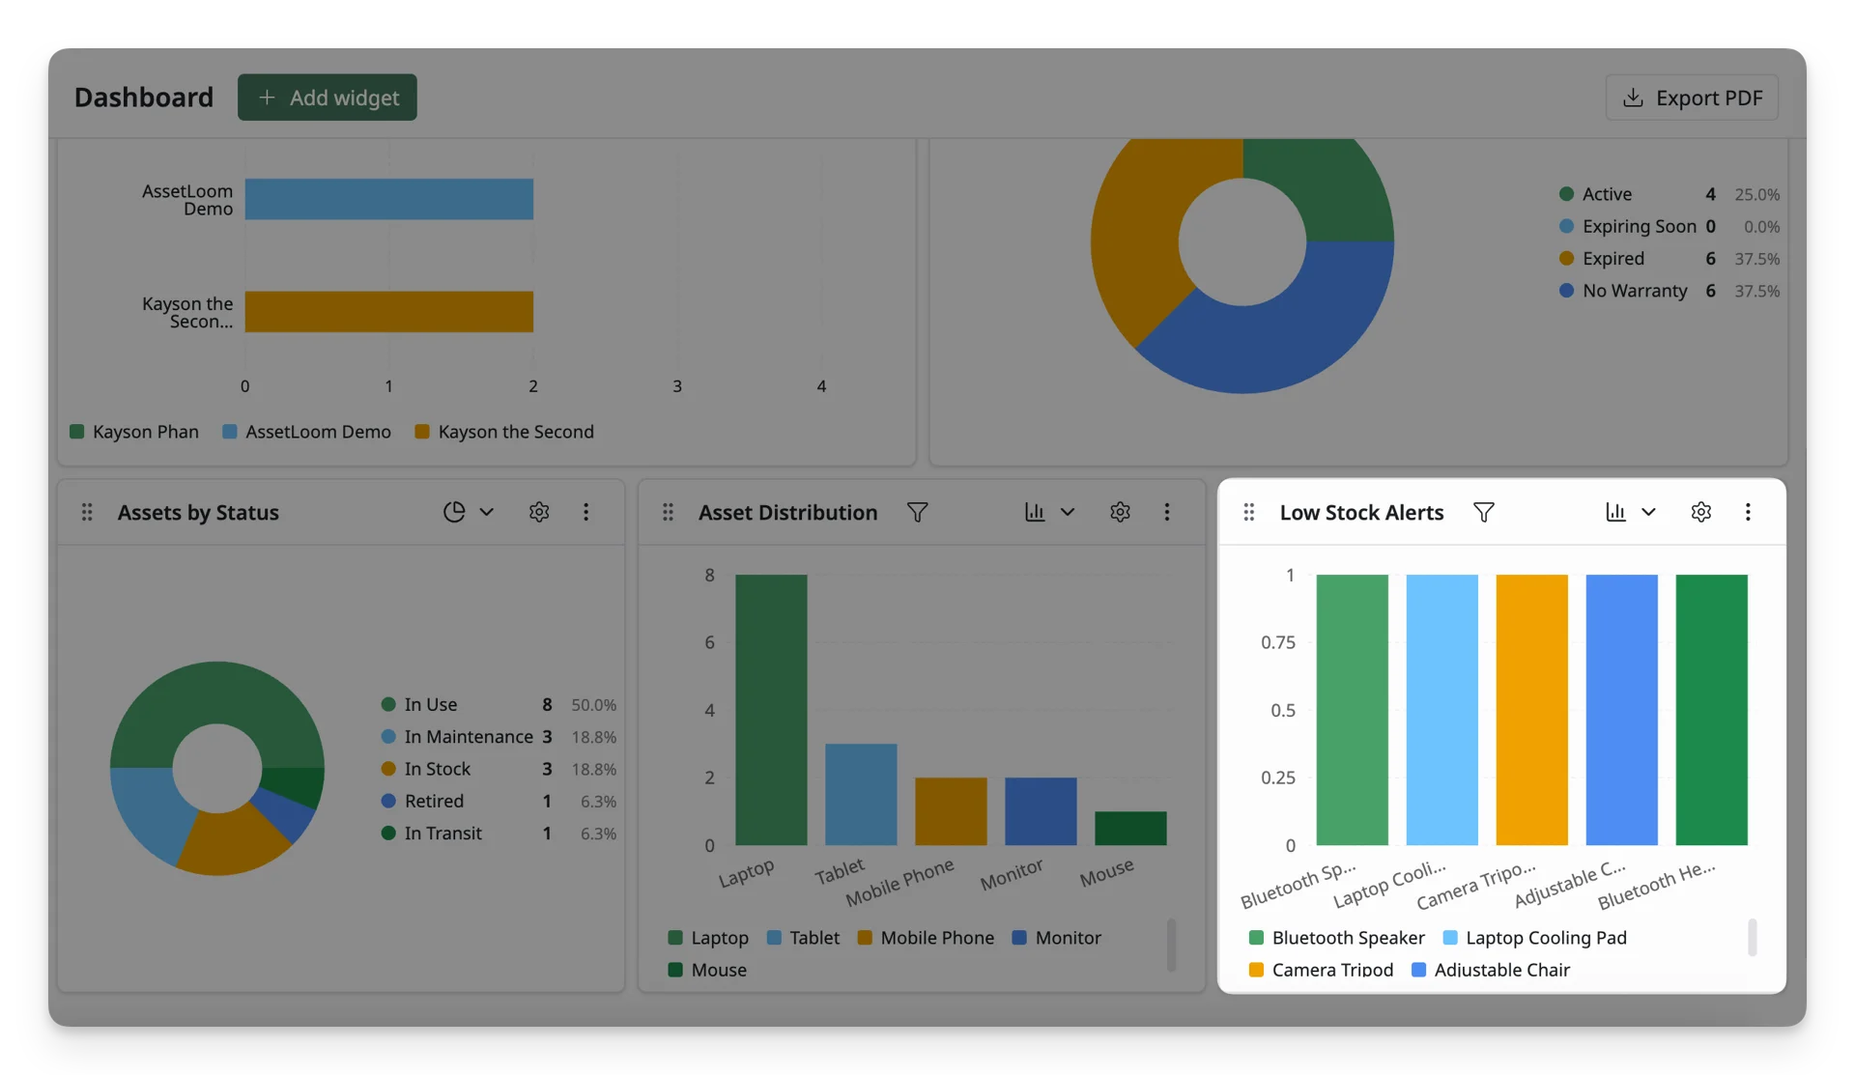The image size is (1855, 1075).
Task: Grab Low Stock Alerts drag handle
Action: (1249, 513)
